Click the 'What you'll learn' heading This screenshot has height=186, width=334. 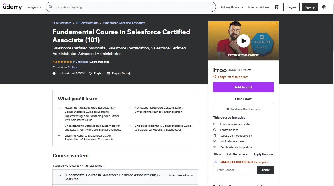[x=77, y=99]
